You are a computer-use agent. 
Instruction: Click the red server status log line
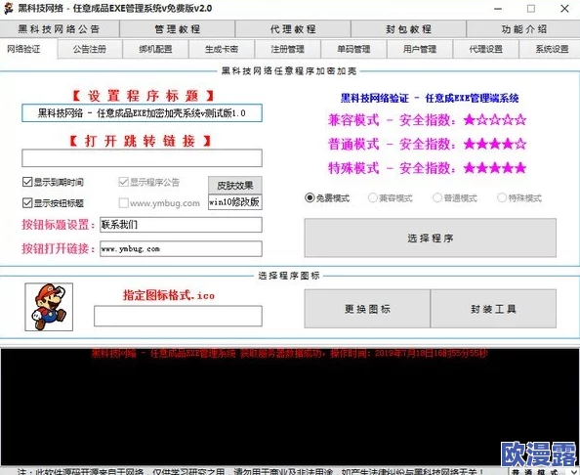point(289,354)
